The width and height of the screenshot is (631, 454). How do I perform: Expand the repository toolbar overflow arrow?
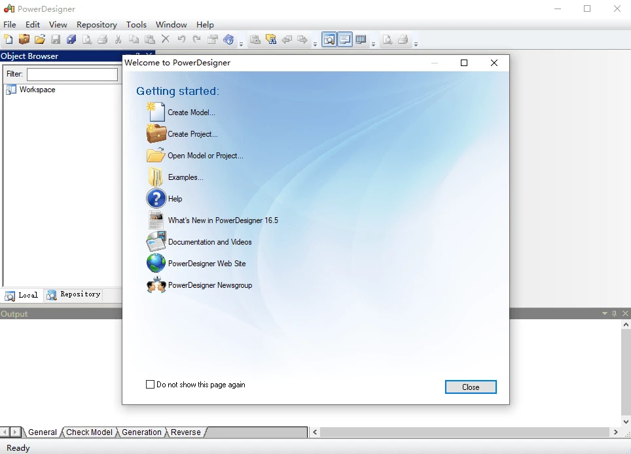[315, 44]
